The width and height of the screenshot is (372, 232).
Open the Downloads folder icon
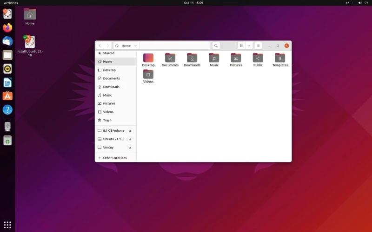(192, 58)
